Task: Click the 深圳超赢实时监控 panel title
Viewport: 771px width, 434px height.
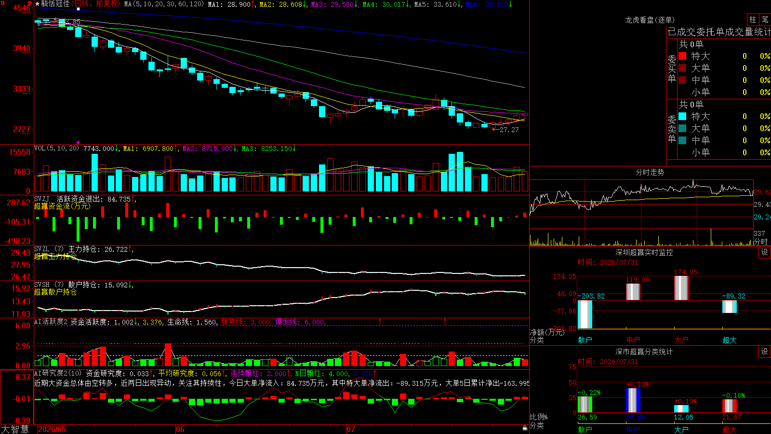Action: coord(644,252)
